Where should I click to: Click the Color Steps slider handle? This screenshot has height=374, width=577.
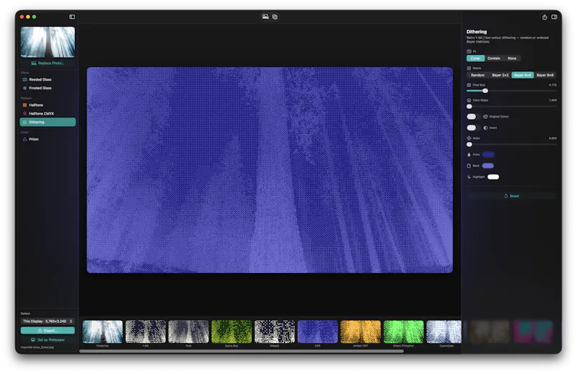coord(470,107)
